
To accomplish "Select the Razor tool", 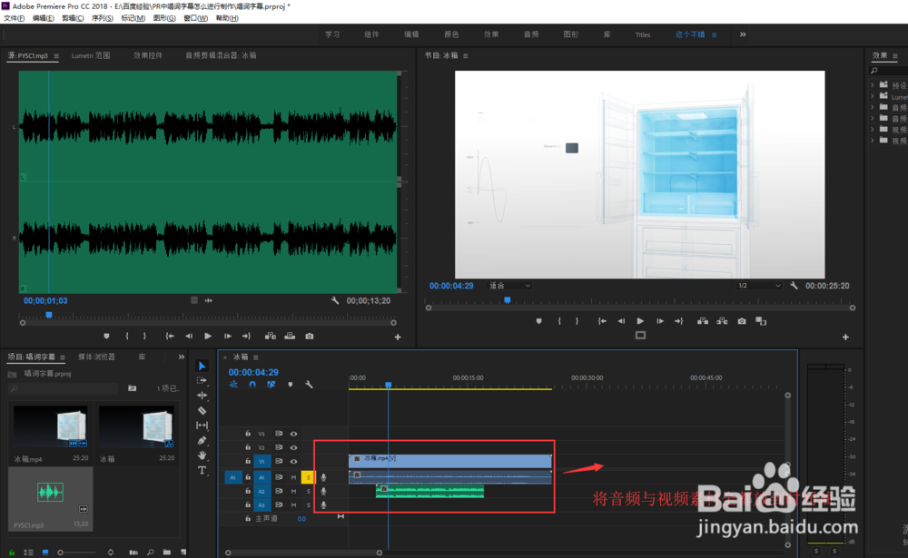I will click(x=202, y=410).
